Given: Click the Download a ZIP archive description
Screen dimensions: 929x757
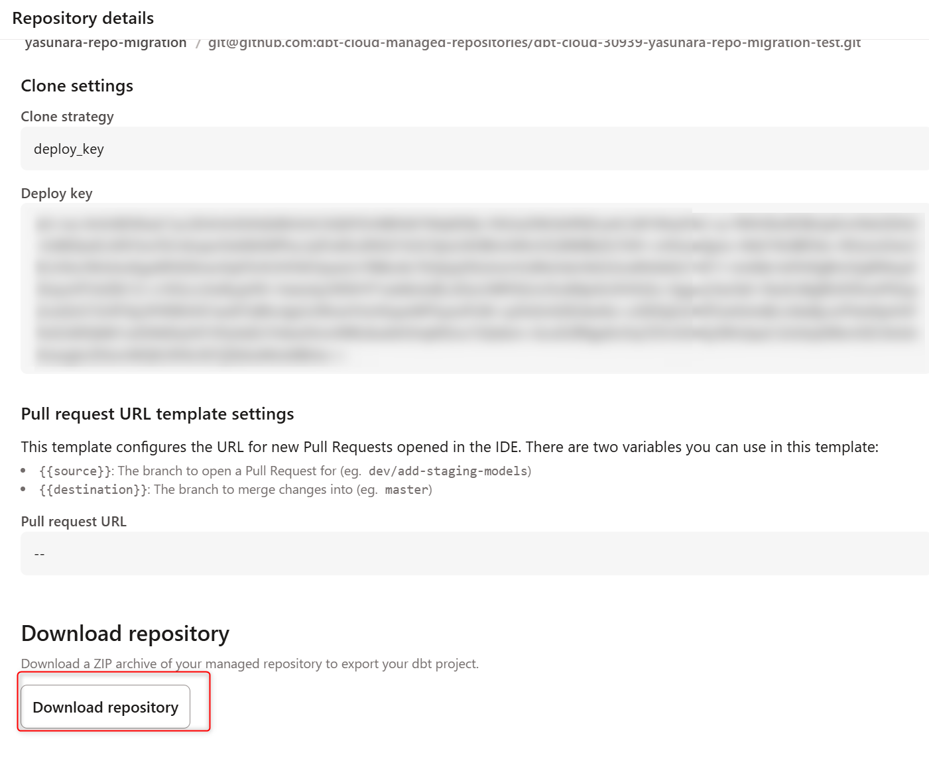Looking at the screenshot, I should tap(249, 664).
